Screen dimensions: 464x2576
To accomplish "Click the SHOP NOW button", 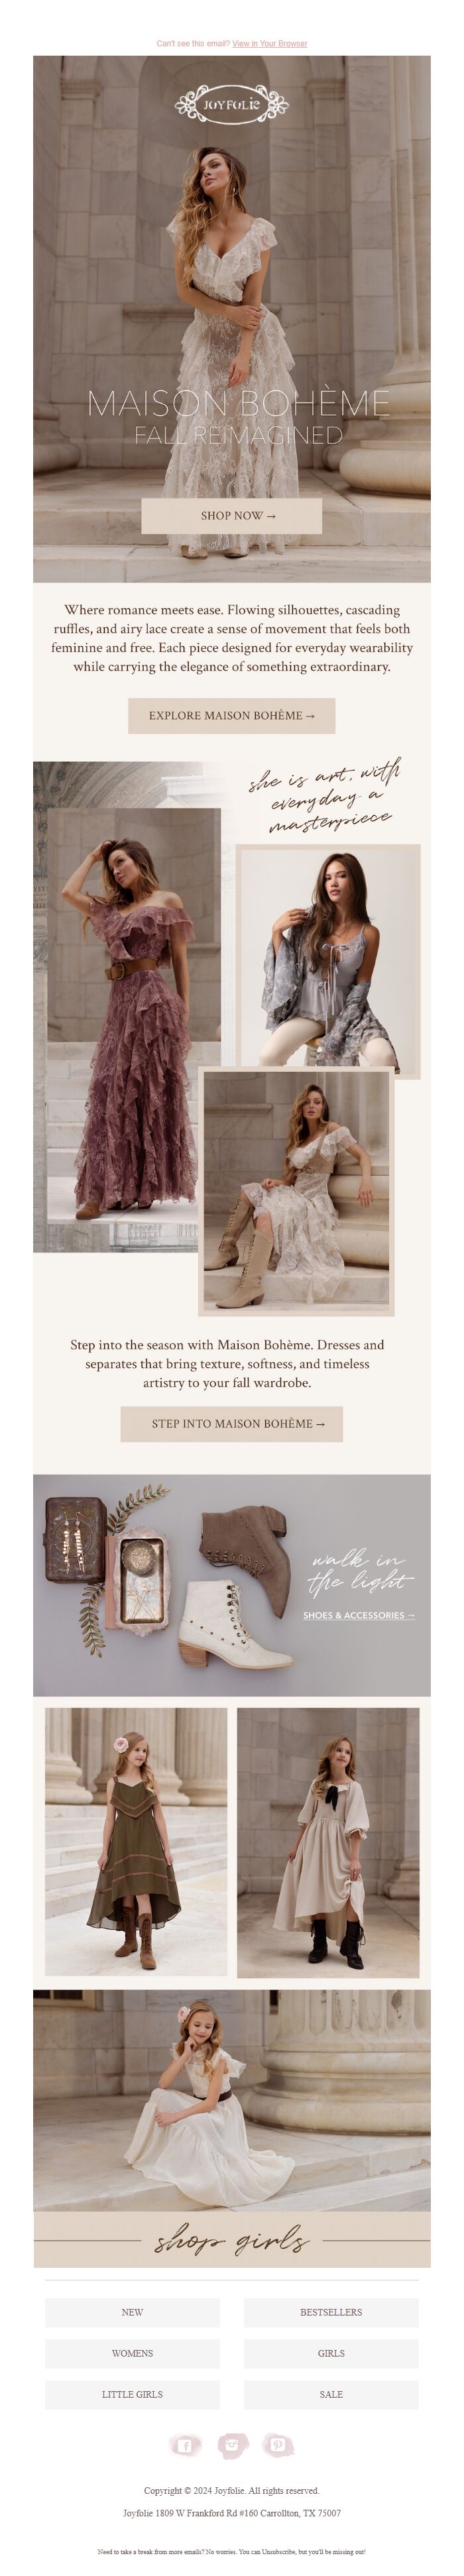I will tap(231, 516).
